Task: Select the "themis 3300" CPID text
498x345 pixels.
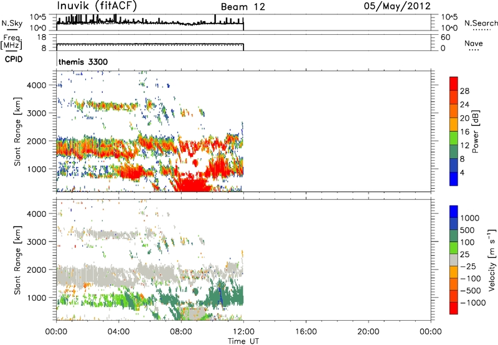Action: pyautogui.click(x=83, y=62)
